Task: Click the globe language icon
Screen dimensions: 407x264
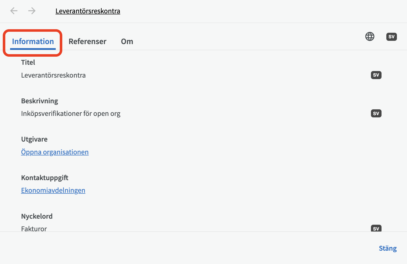Action: click(x=370, y=37)
